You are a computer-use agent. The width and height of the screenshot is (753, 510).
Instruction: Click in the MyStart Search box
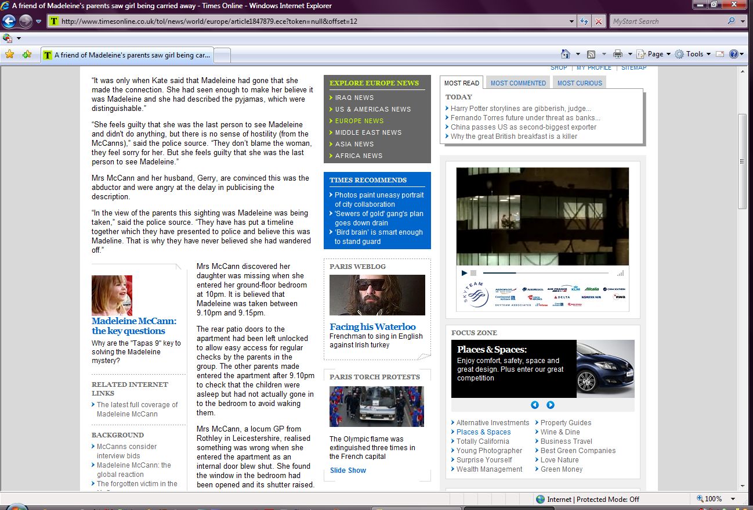point(667,21)
